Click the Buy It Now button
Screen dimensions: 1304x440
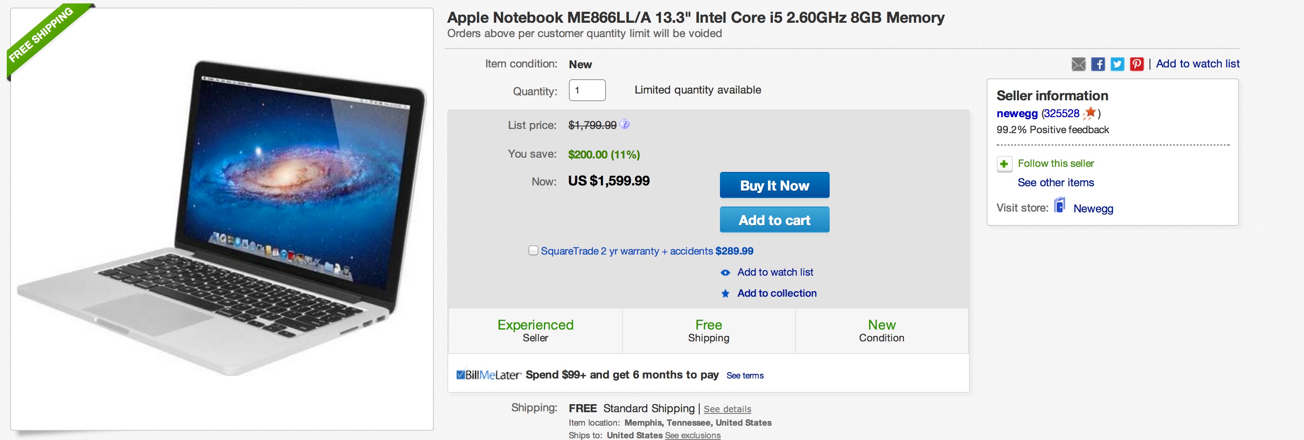pos(774,185)
